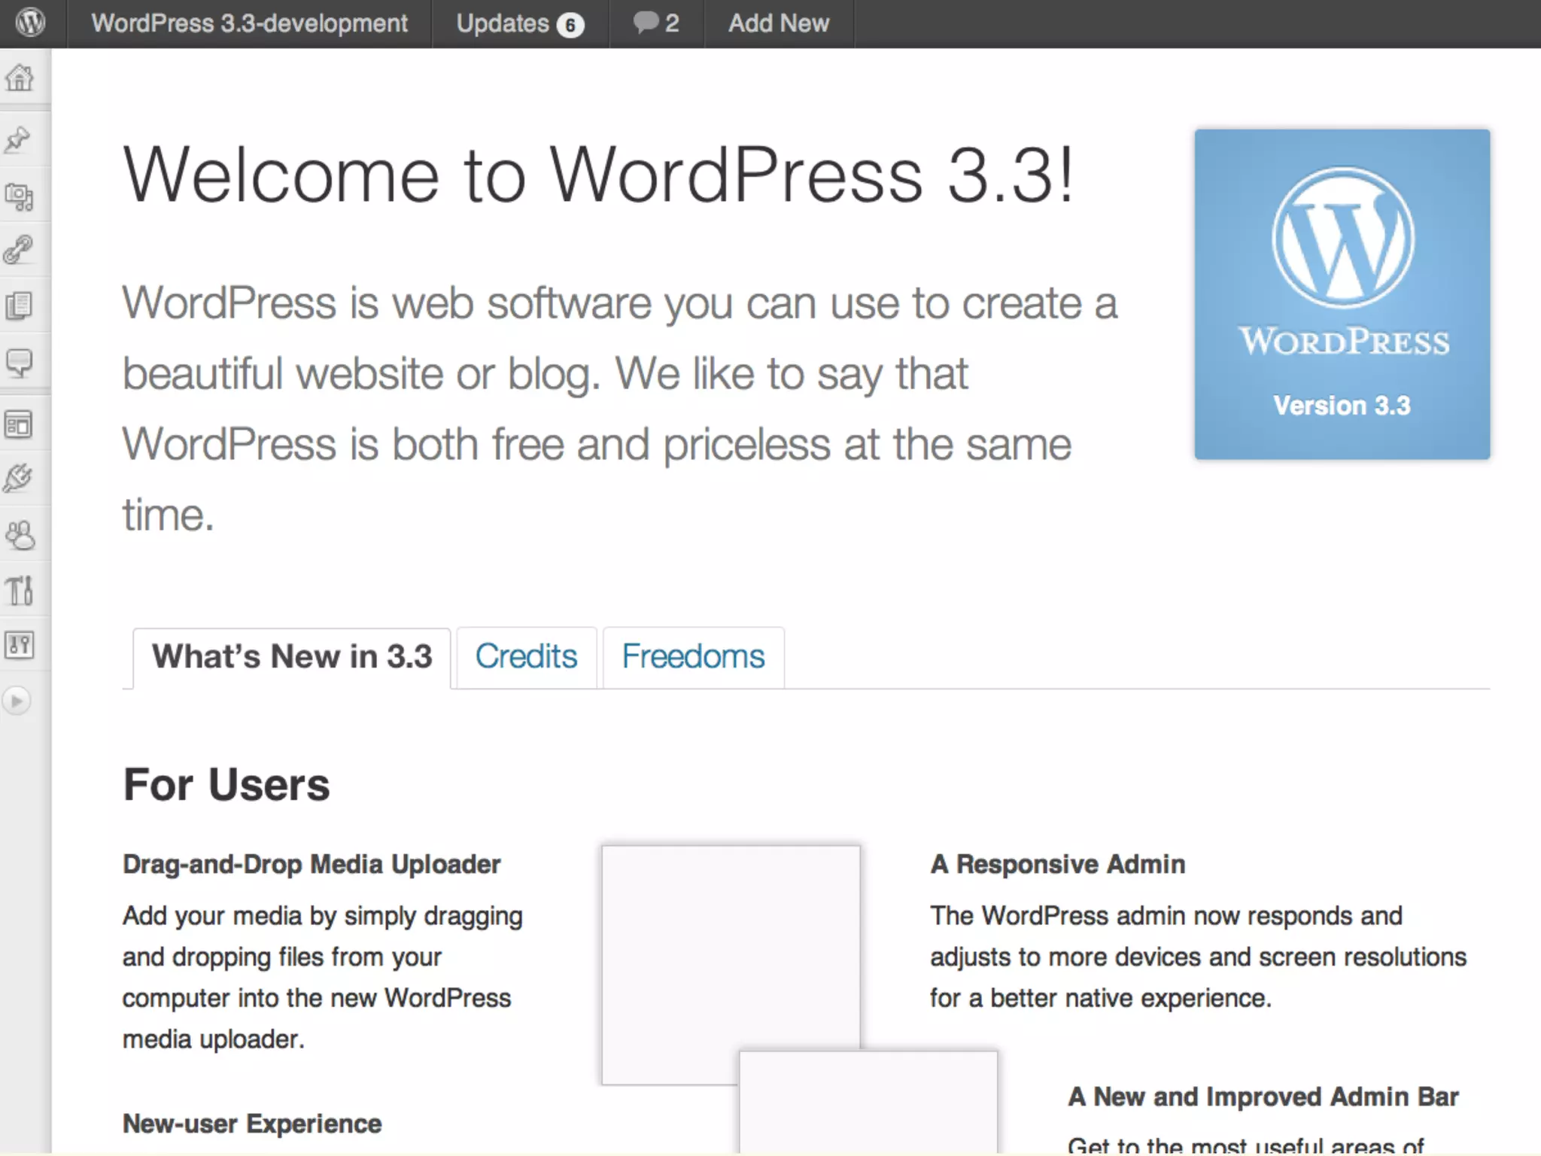1541x1156 pixels.
Task: Open the Plugins plug icon
Action: click(18, 478)
